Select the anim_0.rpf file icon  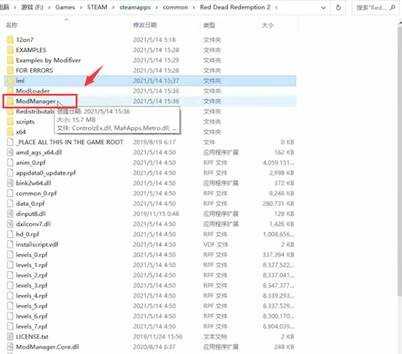10,163
